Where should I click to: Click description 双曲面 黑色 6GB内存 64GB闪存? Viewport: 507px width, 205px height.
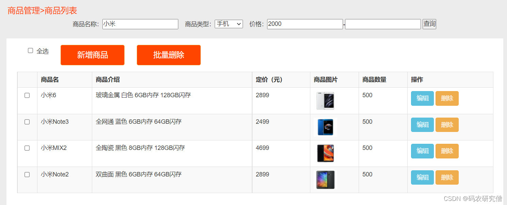(138, 174)
